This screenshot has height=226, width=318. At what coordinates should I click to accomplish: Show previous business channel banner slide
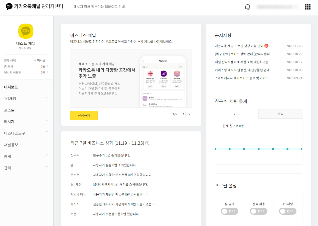(x=183, y=114)
